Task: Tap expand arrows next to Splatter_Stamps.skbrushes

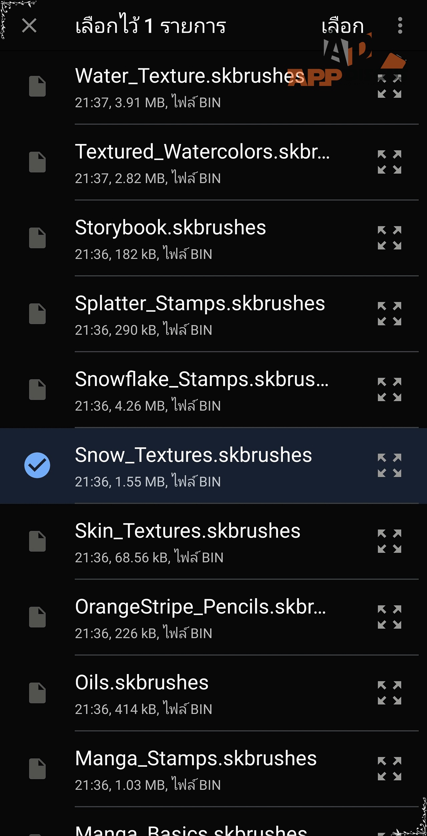Action: 389,314
